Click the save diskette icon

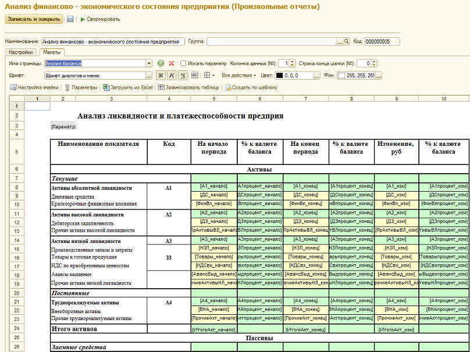pos(70,19)
